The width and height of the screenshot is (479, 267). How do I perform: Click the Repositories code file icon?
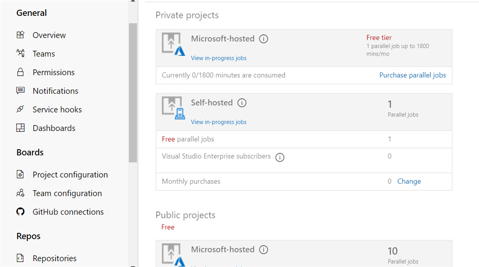pyautogui.click(x=20, y=258)
